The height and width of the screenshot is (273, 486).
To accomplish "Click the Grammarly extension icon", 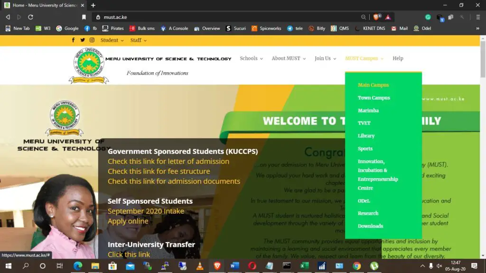I will [428, 17].
